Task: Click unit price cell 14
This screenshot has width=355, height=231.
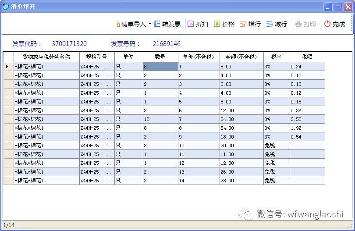Action: 199,181
